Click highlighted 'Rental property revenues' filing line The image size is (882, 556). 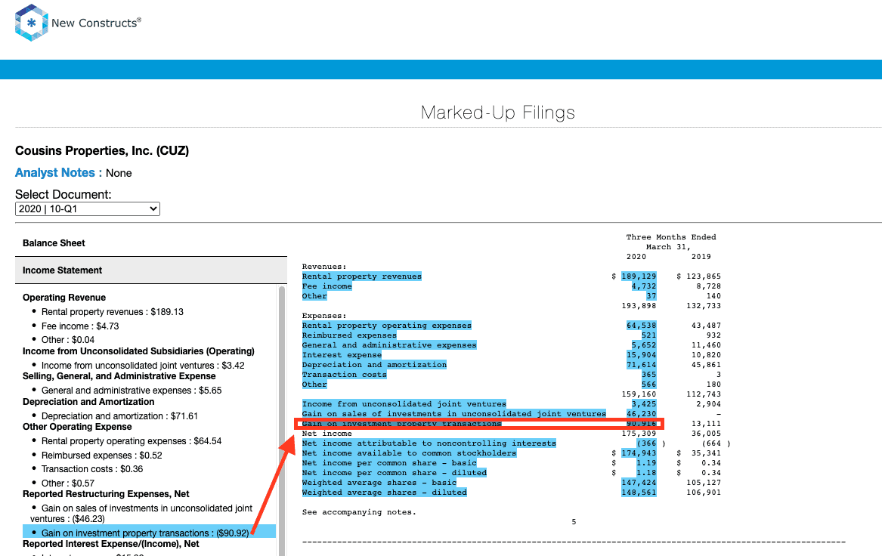pyautogui.click(x=362, y=276)
